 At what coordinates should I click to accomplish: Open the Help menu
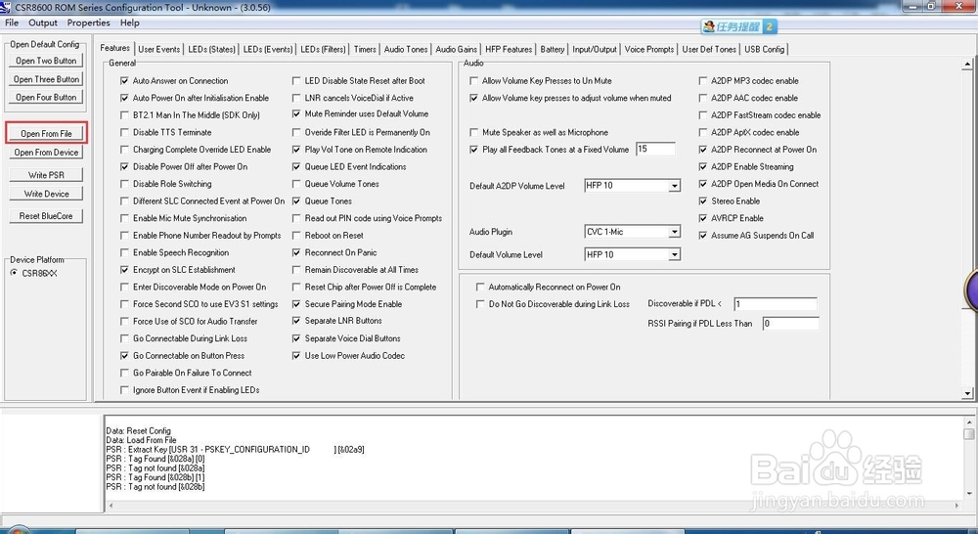[x=130, y=23]
